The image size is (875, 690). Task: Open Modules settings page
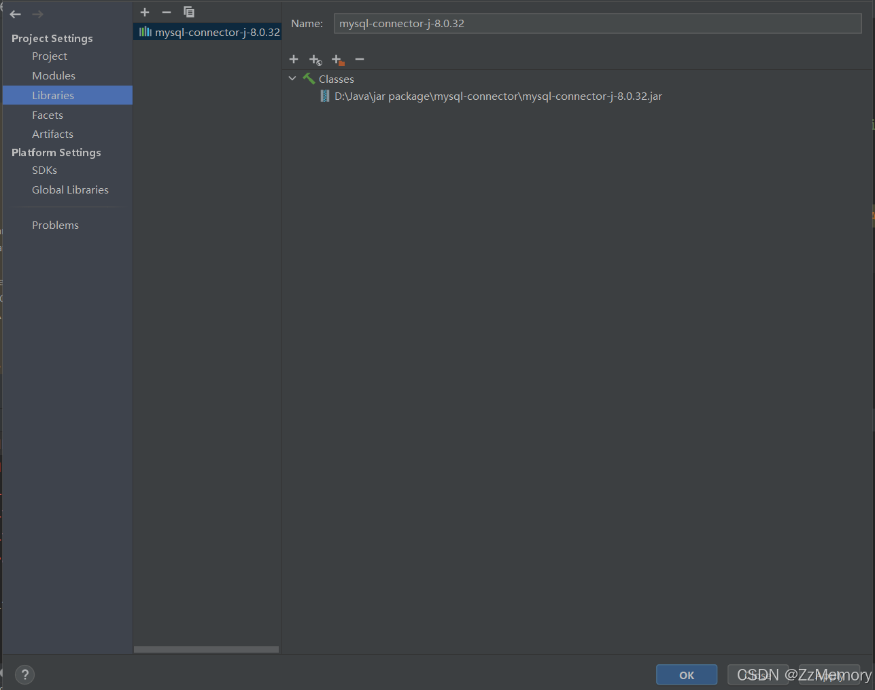[54, 76]
